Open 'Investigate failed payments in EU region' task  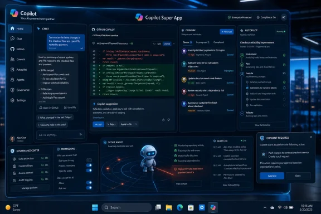207,52
